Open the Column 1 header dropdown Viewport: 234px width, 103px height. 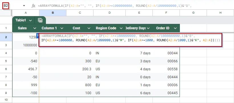click(x=62, y=28)
